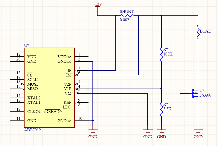Select pin 10 GNDiso of the IC
The image size is (218, 146).
(82, 120)
